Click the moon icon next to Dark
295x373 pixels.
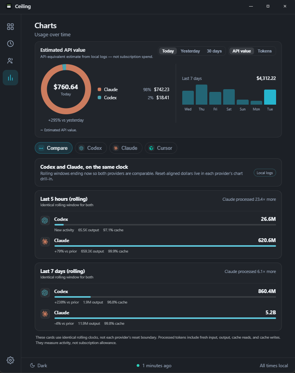pos(32,365)
